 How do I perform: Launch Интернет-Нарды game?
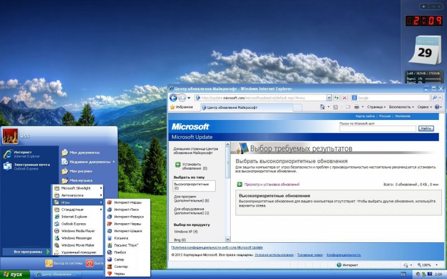click(128, 203)
